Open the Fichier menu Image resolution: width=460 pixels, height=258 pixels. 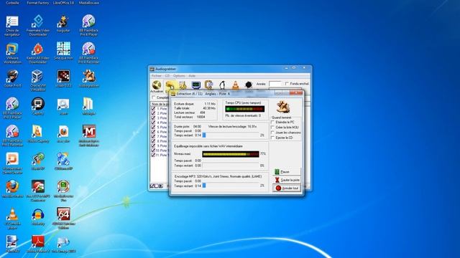click(156, 76)
